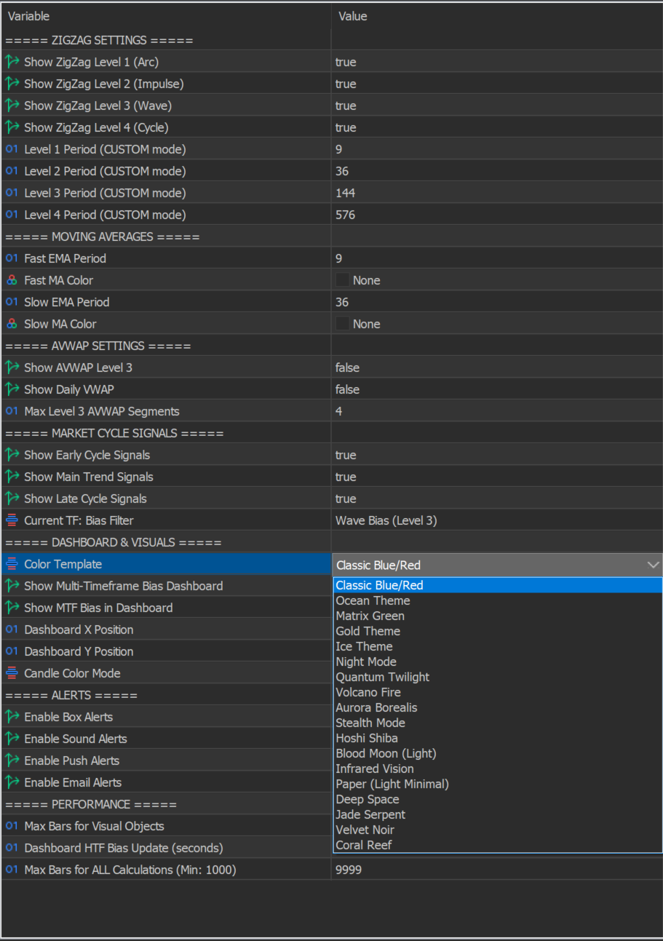Toggle the Show AVWAP Level 3 value
663x941 pixels.
pyautogui.click(x=347, y=368)
